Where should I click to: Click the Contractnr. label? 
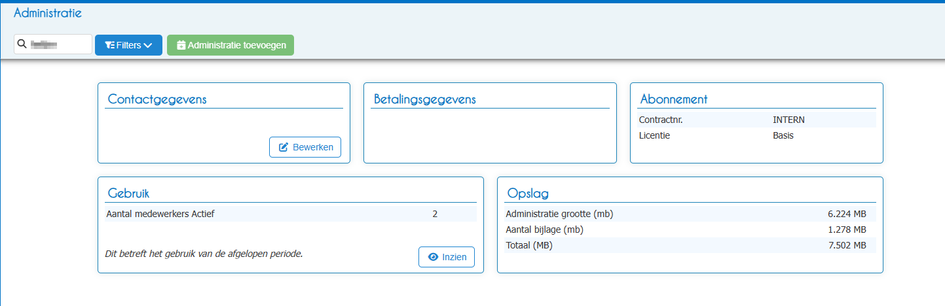[x=660, y=120]
